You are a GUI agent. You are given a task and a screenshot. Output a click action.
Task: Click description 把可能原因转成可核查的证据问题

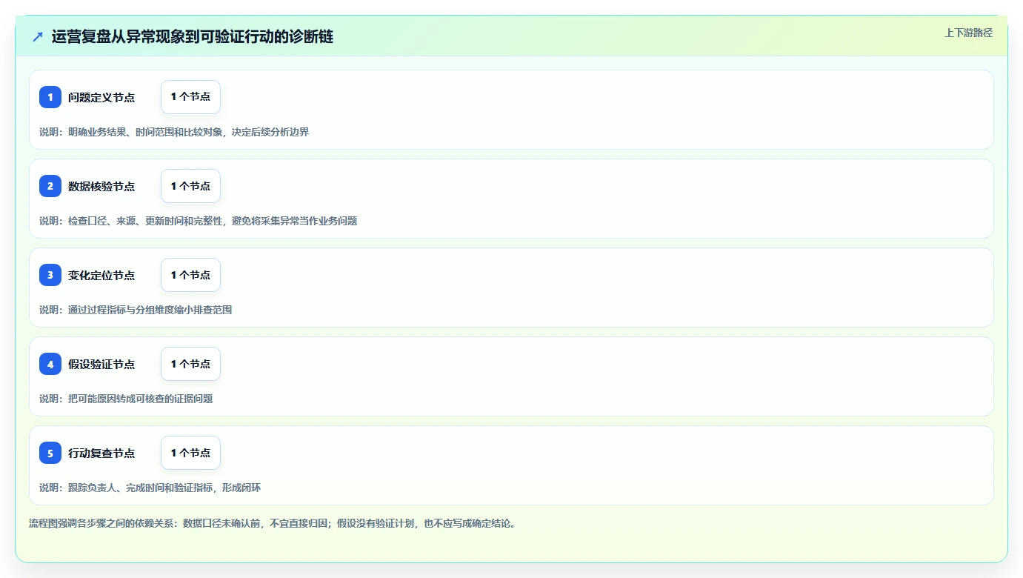coord(126,399)
